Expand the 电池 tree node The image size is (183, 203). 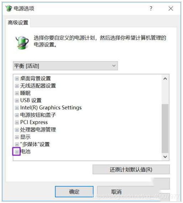point(17,152)
